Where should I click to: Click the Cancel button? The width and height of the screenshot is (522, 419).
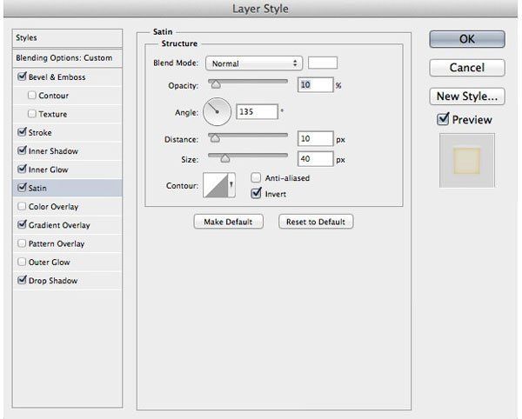467,68
